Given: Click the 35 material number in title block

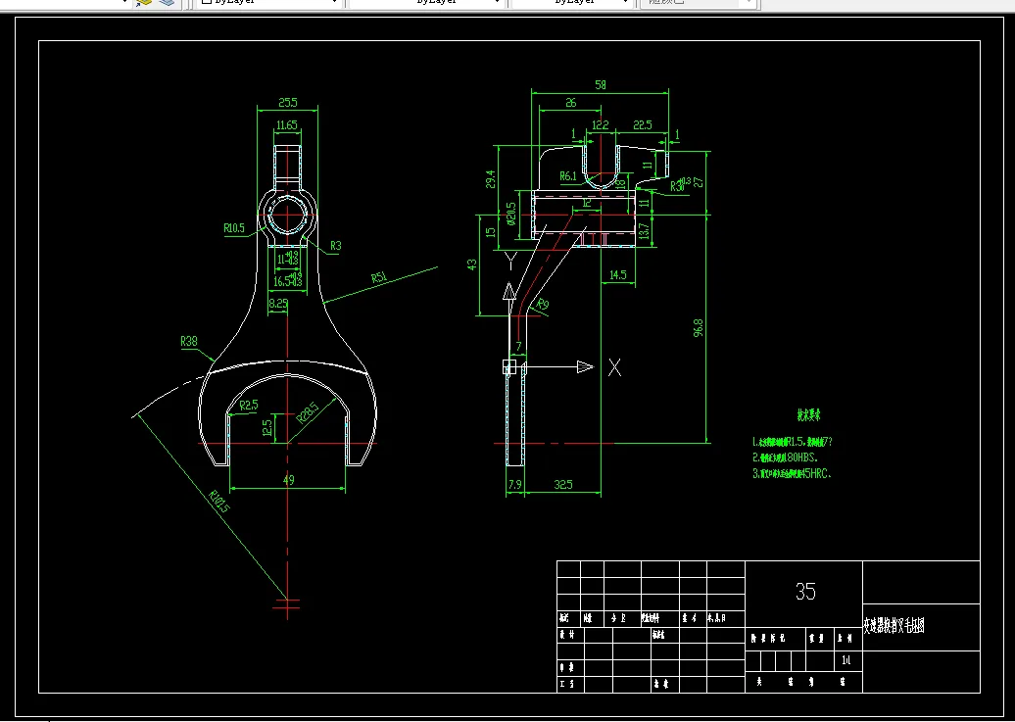Looking at the screenshot, I should (x=805, y=591).
